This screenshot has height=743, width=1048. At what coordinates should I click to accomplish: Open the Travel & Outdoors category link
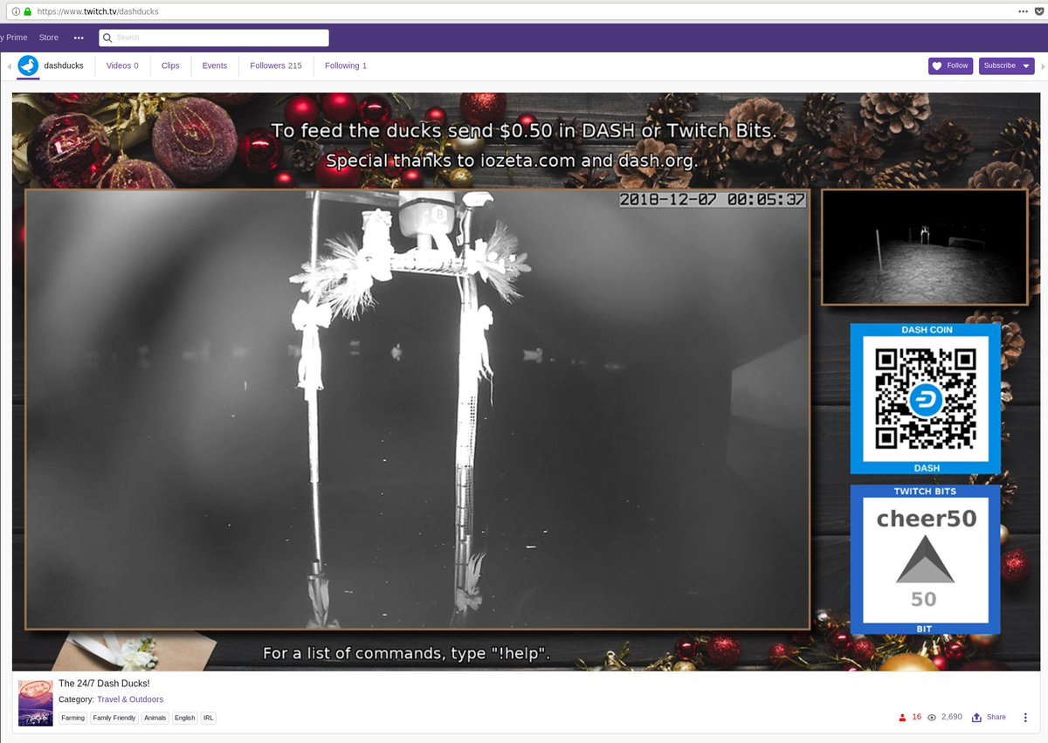pyautogui.click(x=130, y=699)
